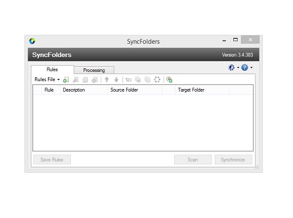Screen dimensions: 293x218
Task: Click the Scan button
Action: [x=193, y=160]
